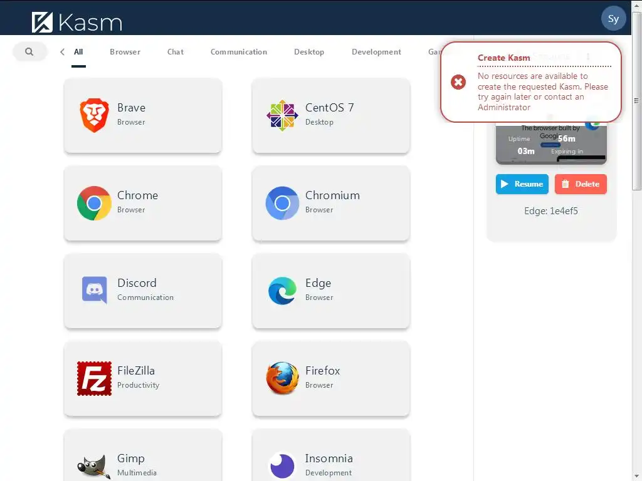This screenshot has height=481, width=642.
Task: Open the Desktop category tab
Action: click(309, 52)
